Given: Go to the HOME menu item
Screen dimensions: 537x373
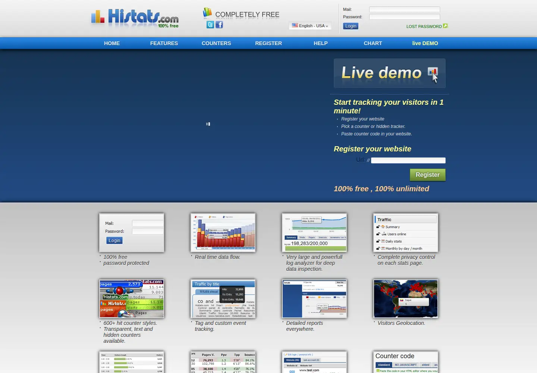Looking at the screenshot, I should pos(112,43).
